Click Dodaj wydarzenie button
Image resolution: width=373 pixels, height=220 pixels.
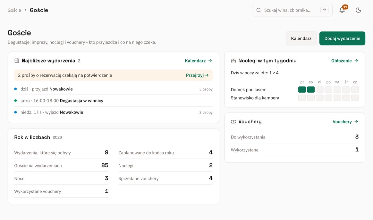(x=342, y=38)
